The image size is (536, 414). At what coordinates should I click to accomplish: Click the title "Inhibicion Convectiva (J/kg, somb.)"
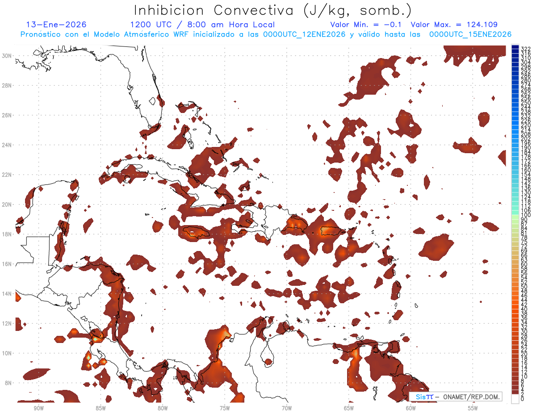point(273,10)
